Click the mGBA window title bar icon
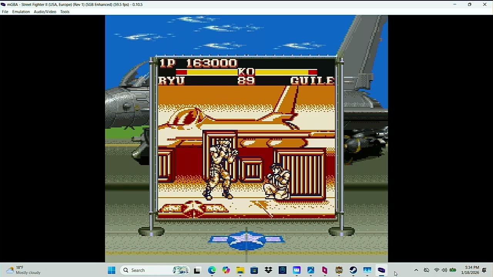The width and height of the screenshot is (493, 277). point(3,4)
